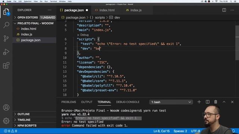Click the "test" script line in editor

131,44
